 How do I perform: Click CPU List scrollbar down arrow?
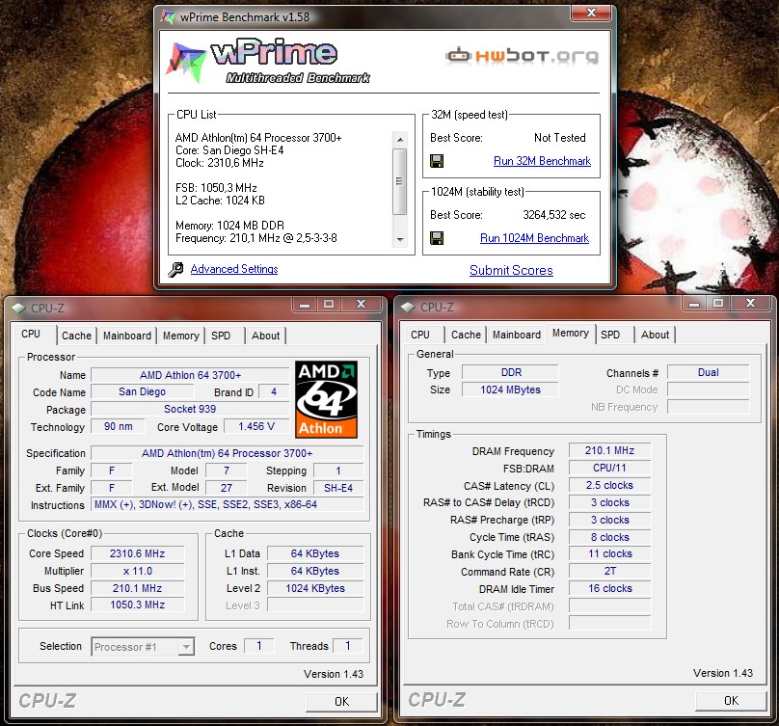(400, 239)
